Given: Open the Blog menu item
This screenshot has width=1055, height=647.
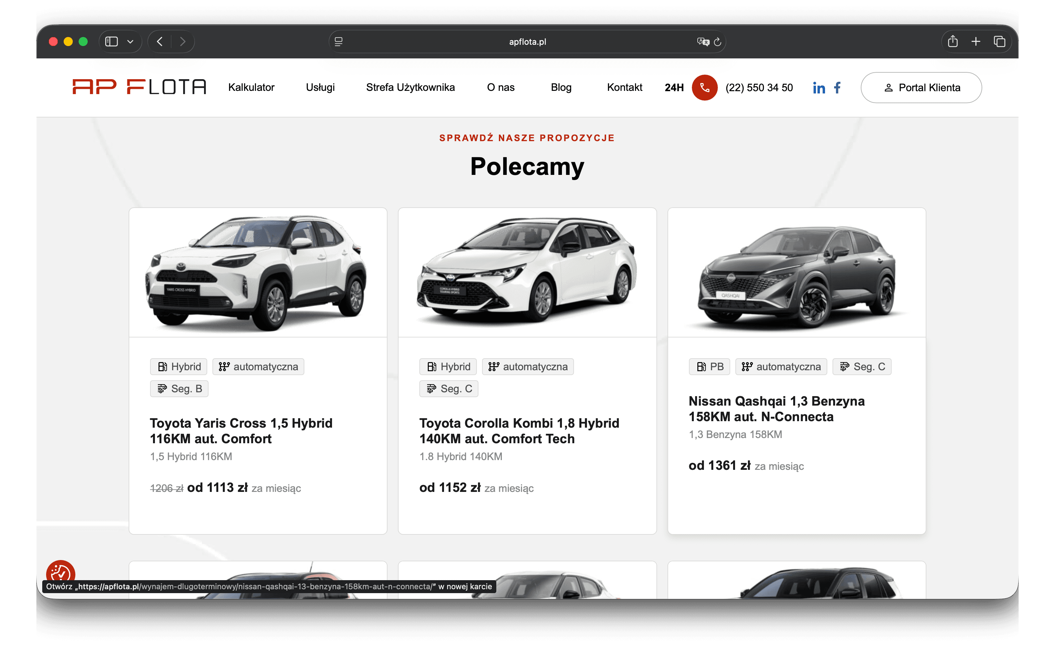Looking at the screenshot, I should [561, 87].
